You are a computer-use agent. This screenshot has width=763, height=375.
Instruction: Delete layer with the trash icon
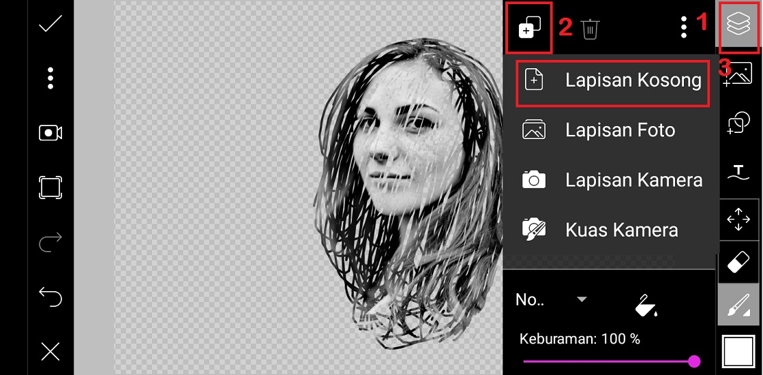(590, 29)
